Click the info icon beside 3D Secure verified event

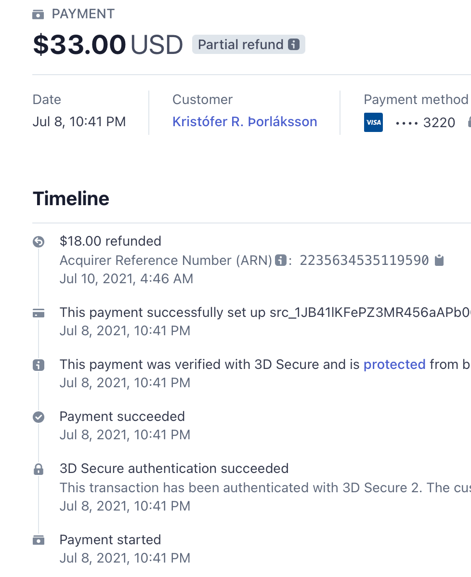click(39, 365)
